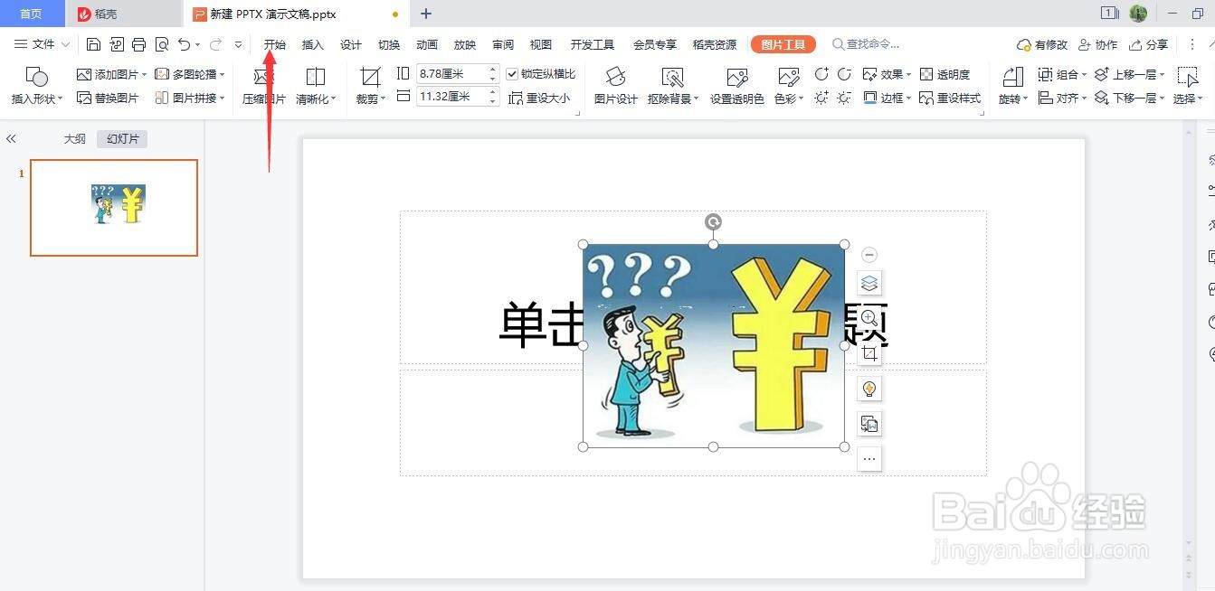Open Print Preview icon
1215x591 pixels.
(162, 44)
